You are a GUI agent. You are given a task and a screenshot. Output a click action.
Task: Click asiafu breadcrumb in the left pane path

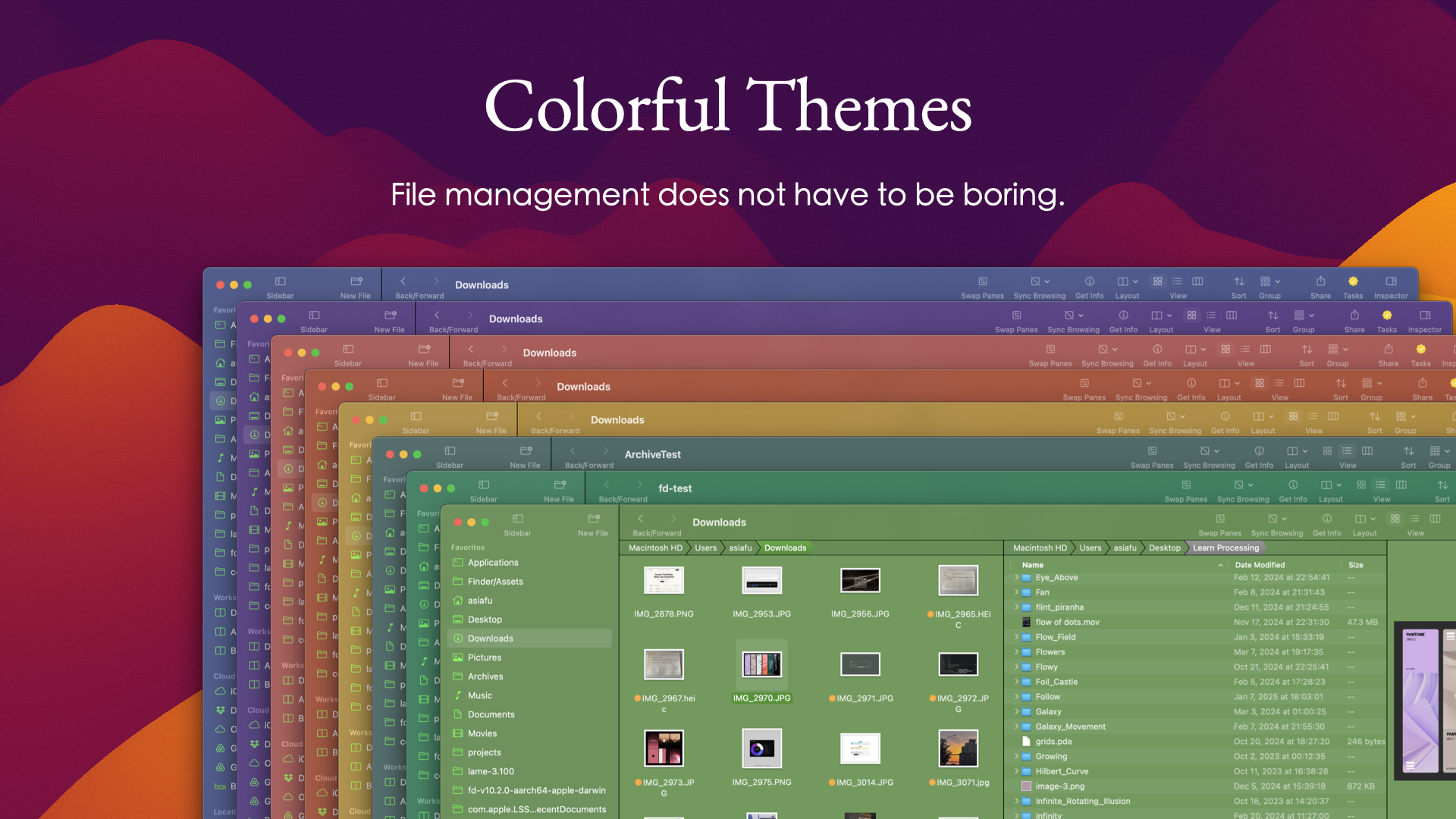pos(740,548)
